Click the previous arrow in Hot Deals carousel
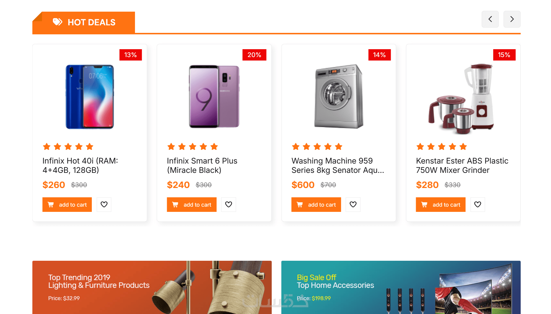Image resolution: width=551 pixels, height=314 pixels. (x=490, y=19)
